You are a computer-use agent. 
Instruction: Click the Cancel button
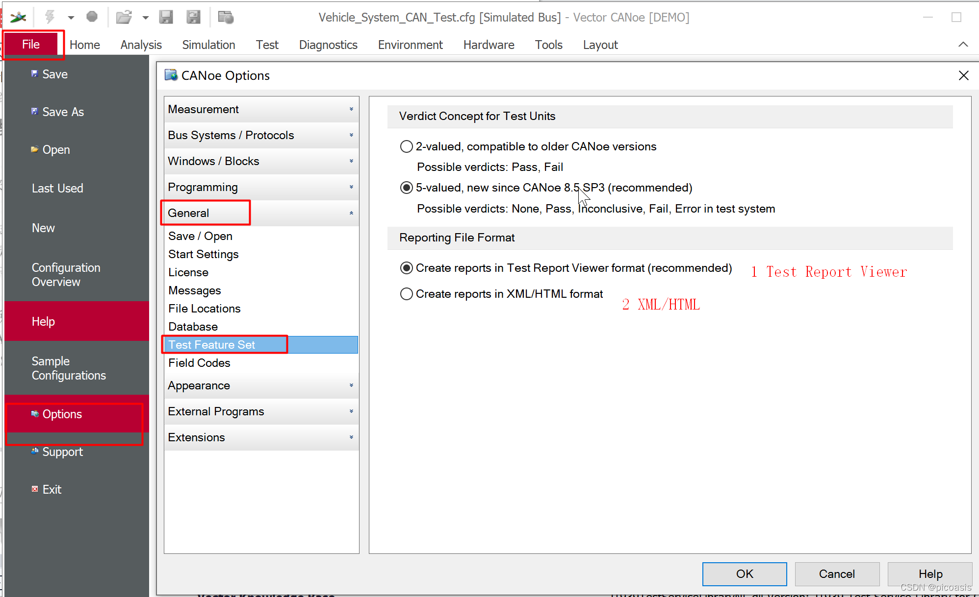836,573
